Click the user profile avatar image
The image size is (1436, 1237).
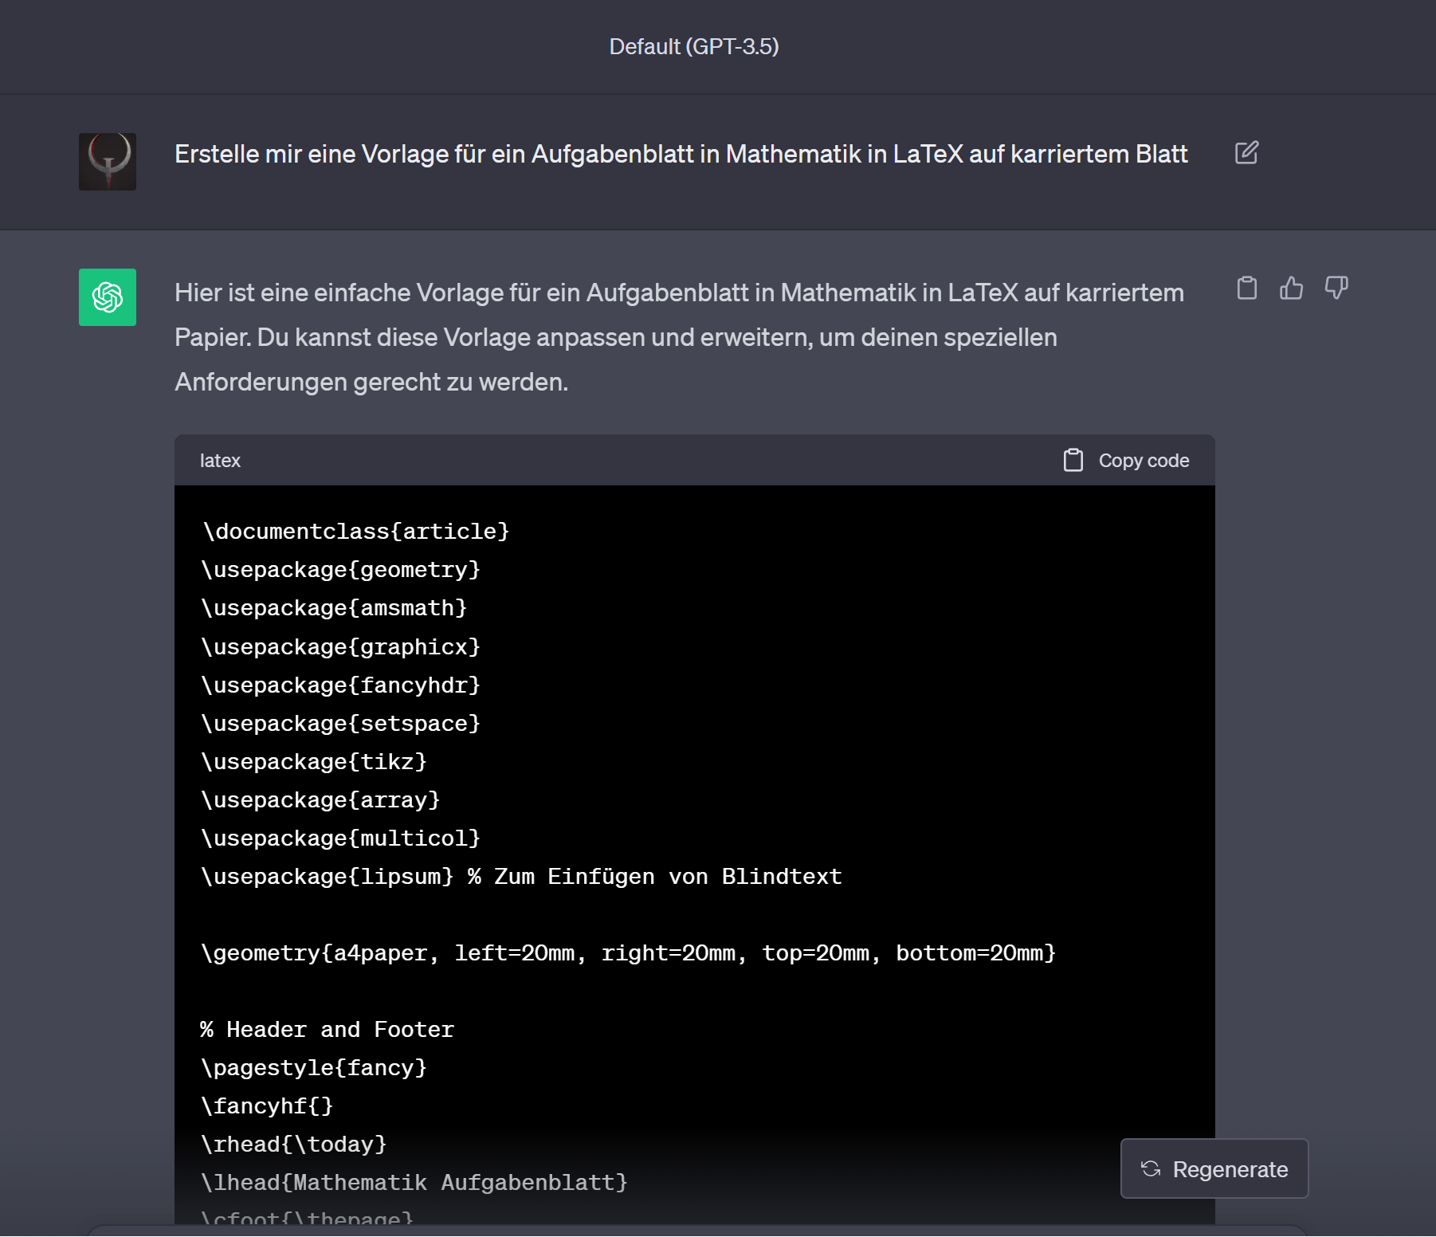pos(108,162)
